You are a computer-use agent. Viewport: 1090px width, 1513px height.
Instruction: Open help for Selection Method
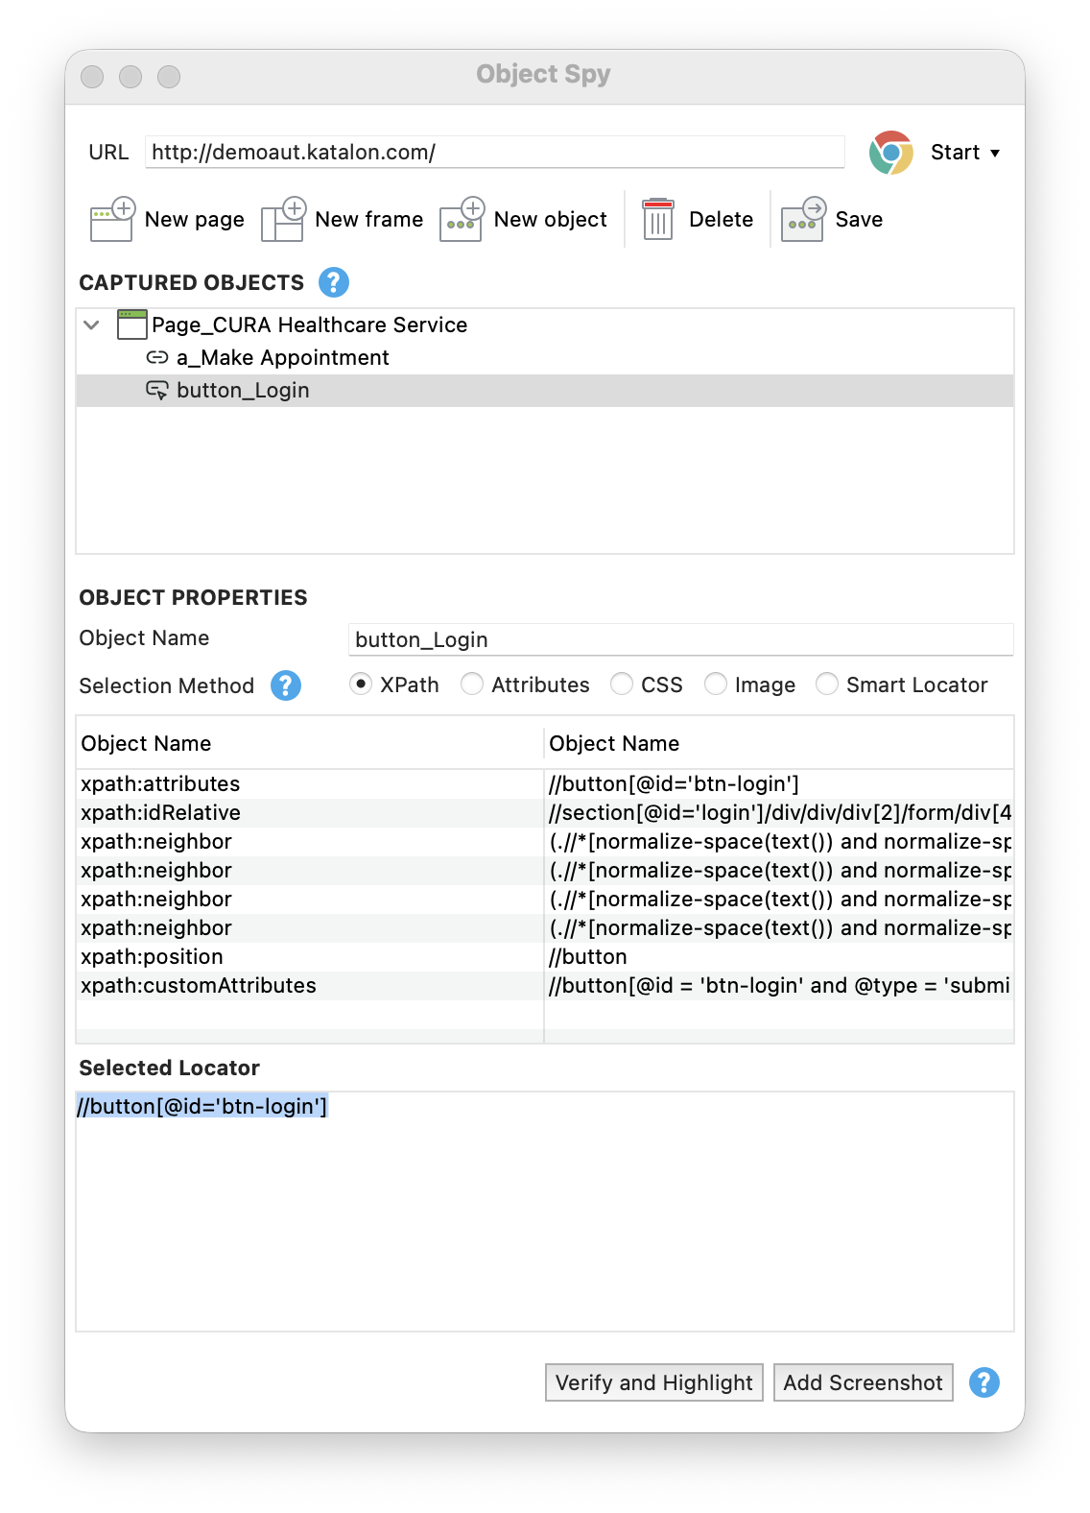point(286,685)
